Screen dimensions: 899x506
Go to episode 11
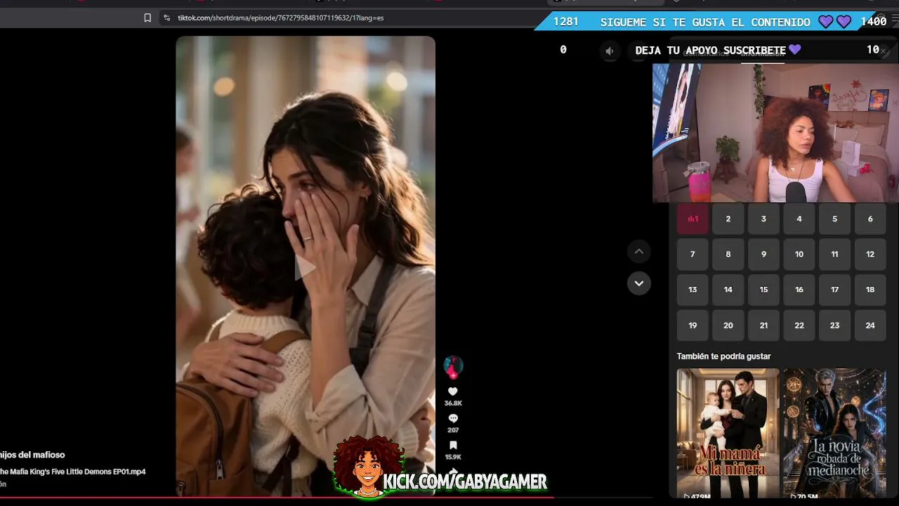tap(834, 254)
